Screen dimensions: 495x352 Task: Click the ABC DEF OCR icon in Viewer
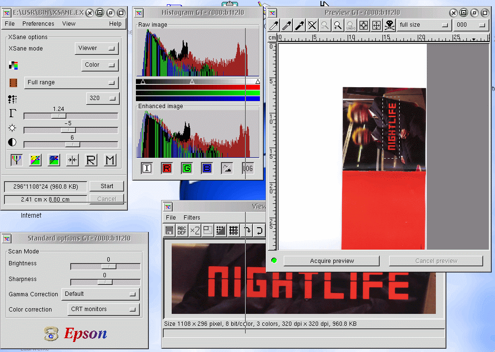[182, 231]
